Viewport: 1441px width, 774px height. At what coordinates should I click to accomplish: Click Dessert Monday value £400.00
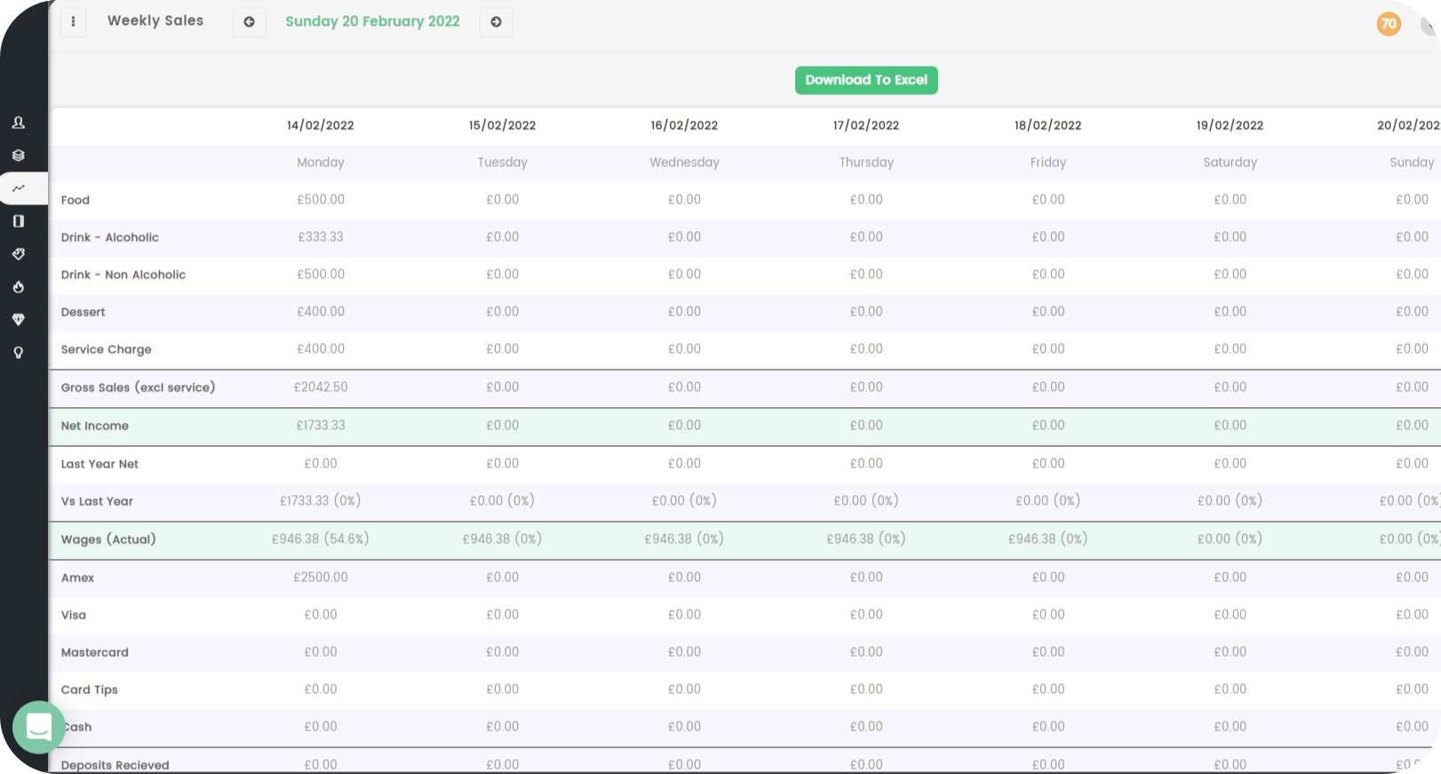321,312
